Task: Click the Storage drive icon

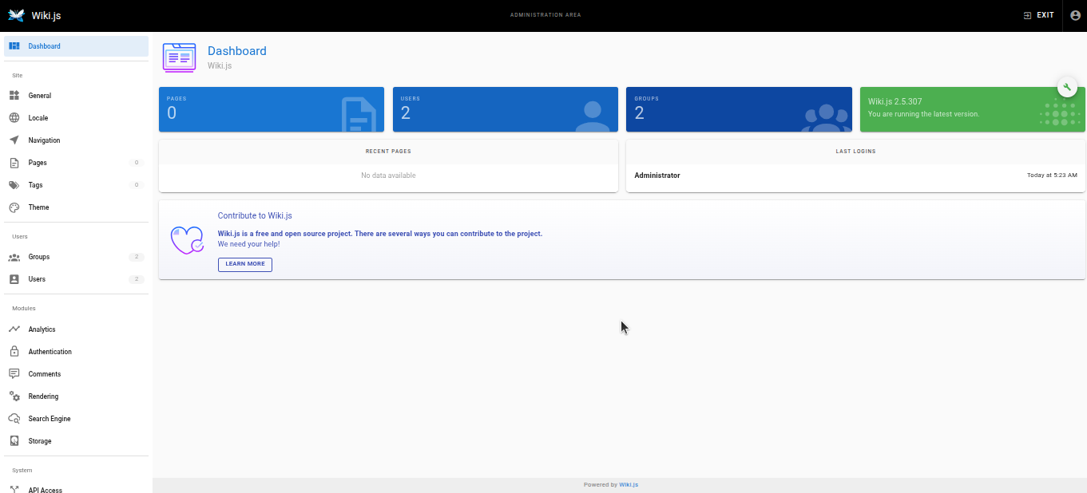Action: coord(14,441)
